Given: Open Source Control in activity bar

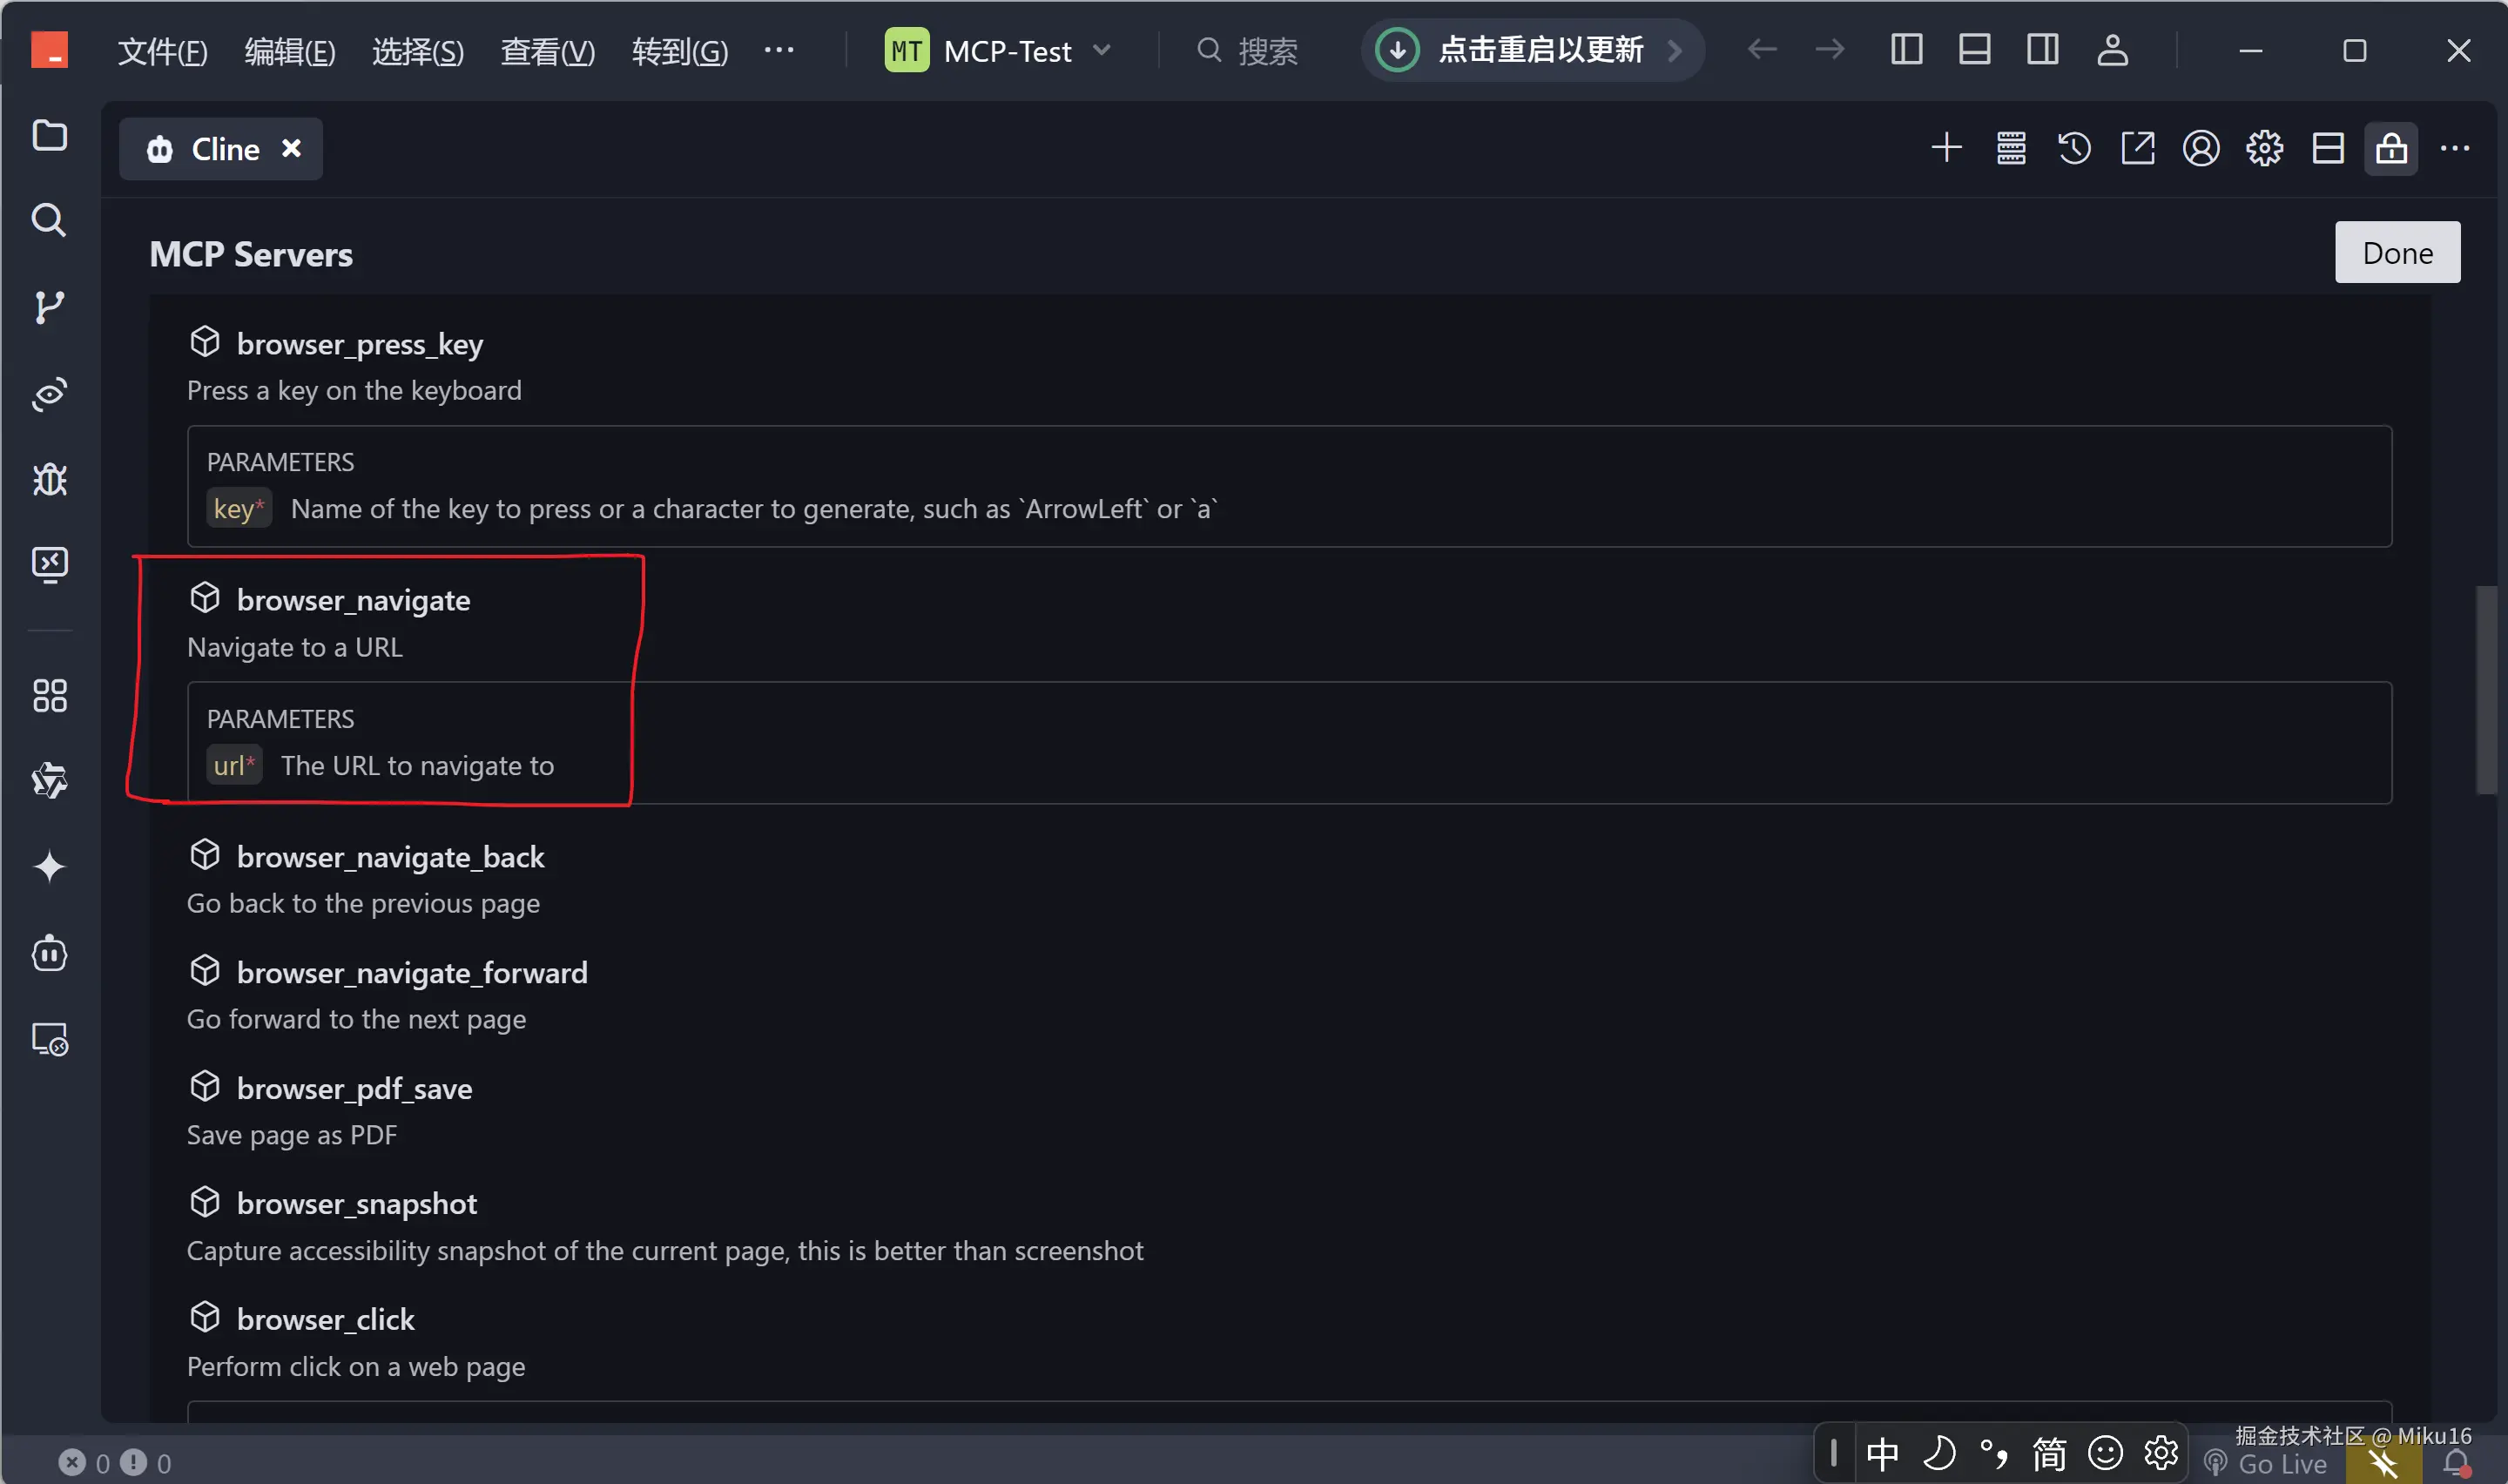Looking at the screenshot, I should [x=49, y=307].
